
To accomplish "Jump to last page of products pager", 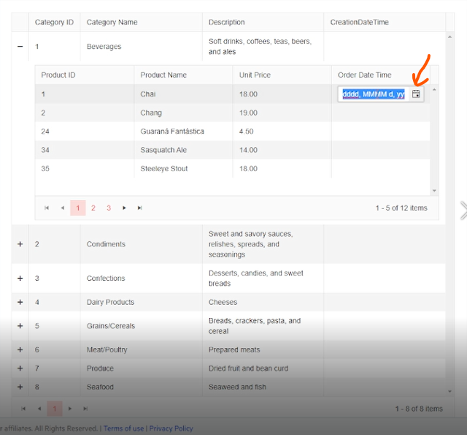I will click(140, 208).
